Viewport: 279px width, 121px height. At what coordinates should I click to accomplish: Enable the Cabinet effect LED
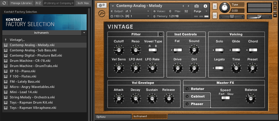[187, 96]
